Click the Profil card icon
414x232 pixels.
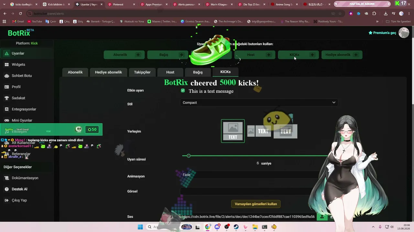pyautogui.click(x=6, y=87)
